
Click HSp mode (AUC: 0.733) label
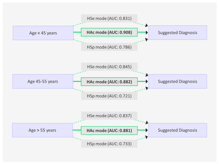[109, 144]
